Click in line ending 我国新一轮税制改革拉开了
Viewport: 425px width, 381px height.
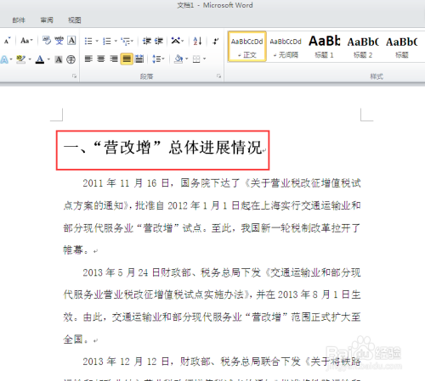pos(212,227)
